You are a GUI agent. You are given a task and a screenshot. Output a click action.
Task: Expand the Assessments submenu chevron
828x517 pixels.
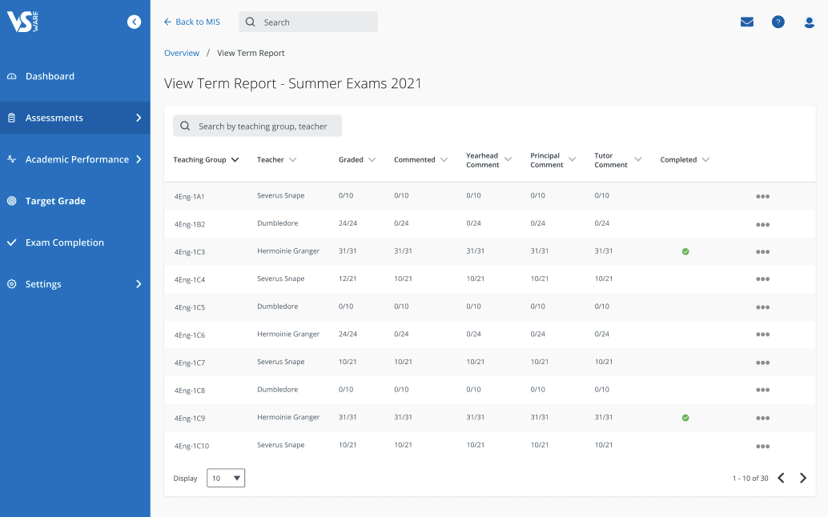click(x=139, y=118)
